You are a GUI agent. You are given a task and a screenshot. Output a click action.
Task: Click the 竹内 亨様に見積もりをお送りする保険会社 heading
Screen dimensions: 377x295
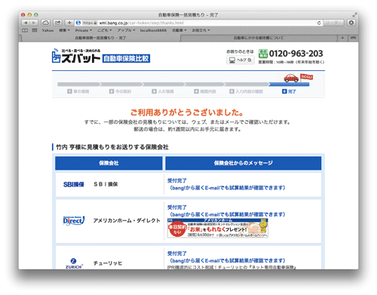click(112, 147)
